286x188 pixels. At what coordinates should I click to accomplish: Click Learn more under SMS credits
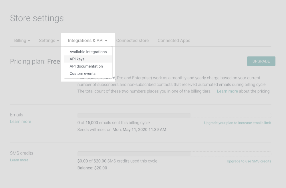19,160
